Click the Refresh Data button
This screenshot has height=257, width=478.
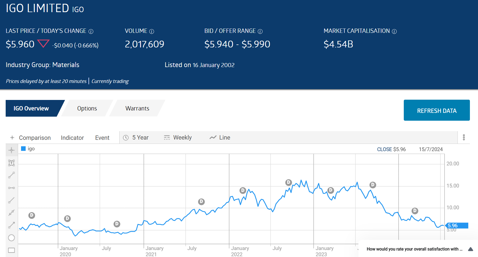(437, 110)
